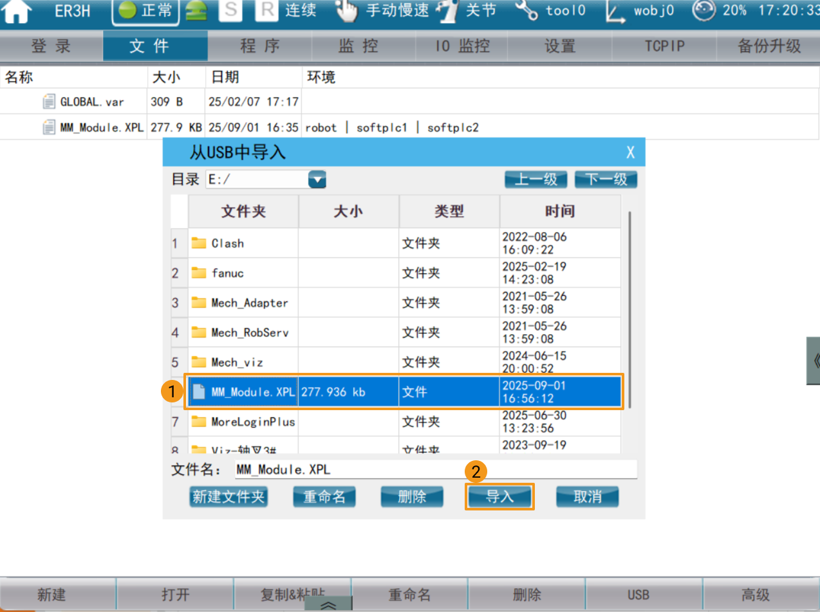This screenshot has width=820, height=612.
Task: Close the 从USB中导入 dialog
Action: (x=631, y=152)
